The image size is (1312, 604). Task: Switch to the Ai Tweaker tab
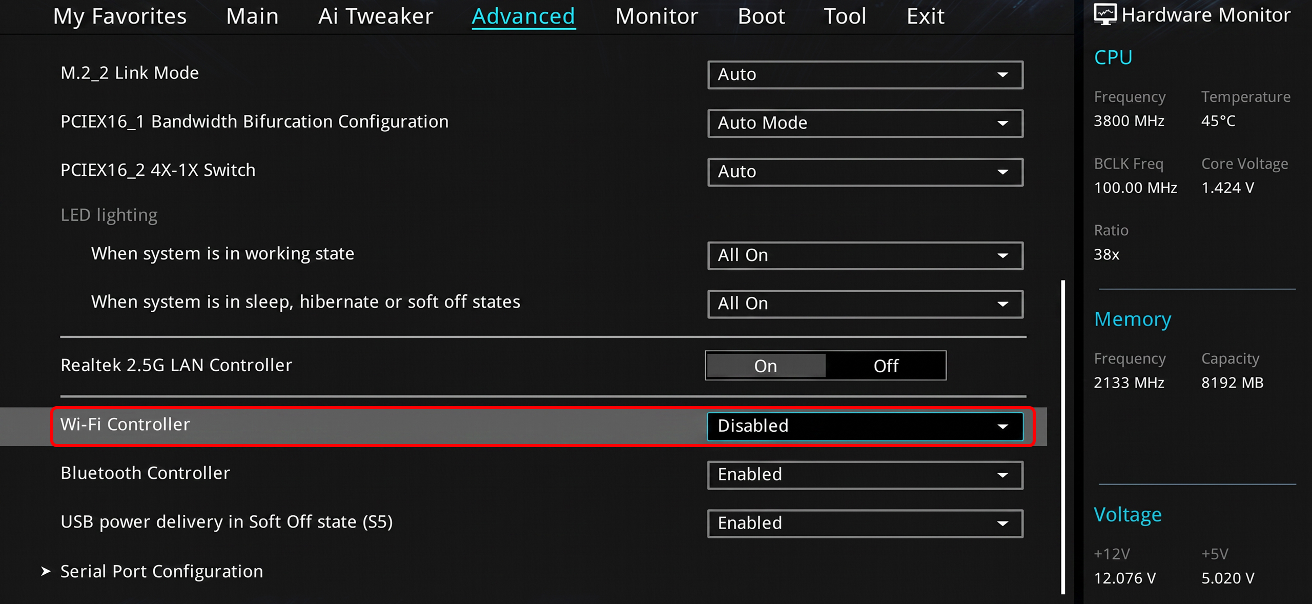pyautogui.click(x=376, y=16)
